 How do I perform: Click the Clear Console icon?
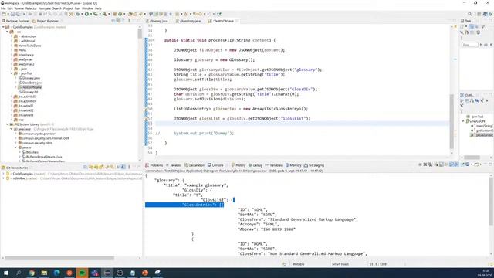coord(436,164)
